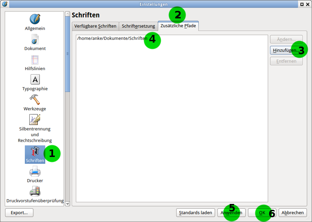Open the Schriftersetzung tab
The width and height of the screenshot is (312, 222).
coord(138,26)
